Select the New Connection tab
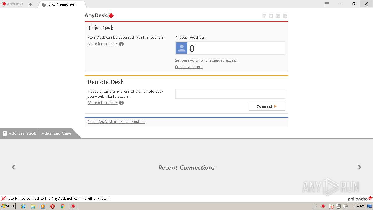 tap(61, 5)
